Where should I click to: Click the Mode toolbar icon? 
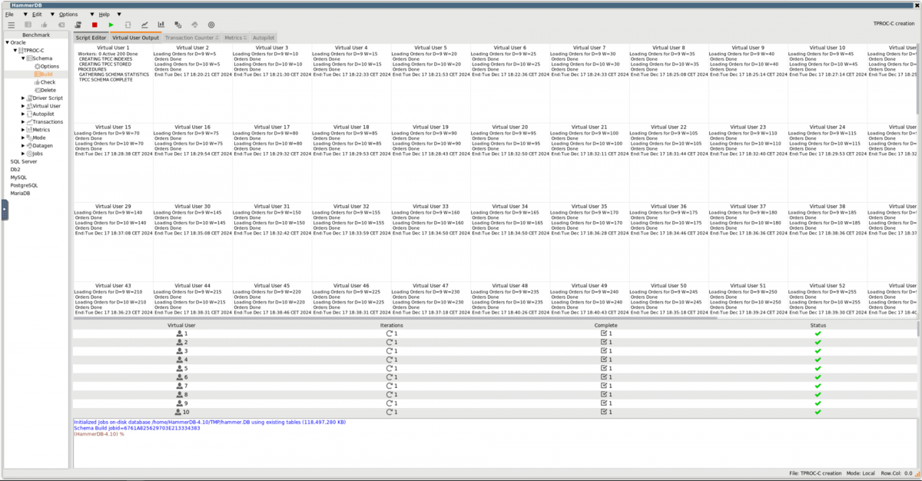point(178,24)
